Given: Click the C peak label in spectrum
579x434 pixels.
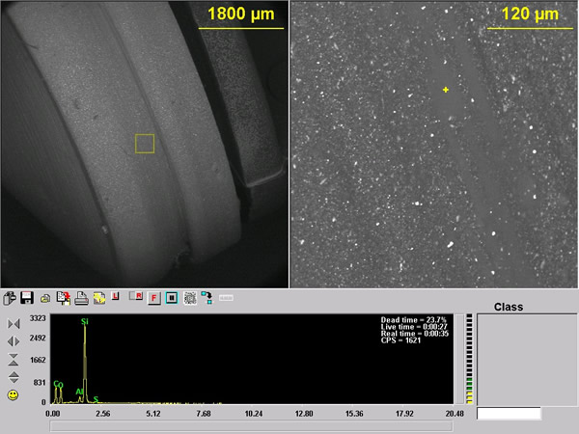Looking at the screenshot, I should [56, 384].
